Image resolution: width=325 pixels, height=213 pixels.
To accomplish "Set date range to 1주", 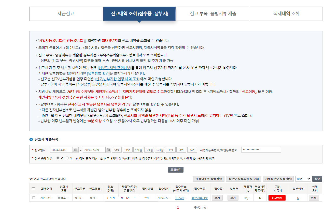I will click(128, 150).
